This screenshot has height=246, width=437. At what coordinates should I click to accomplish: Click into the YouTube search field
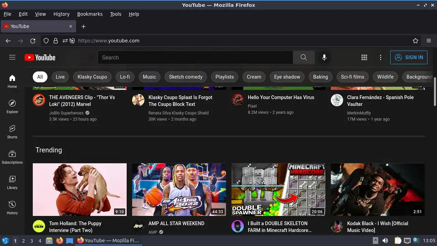pos(195,57)
